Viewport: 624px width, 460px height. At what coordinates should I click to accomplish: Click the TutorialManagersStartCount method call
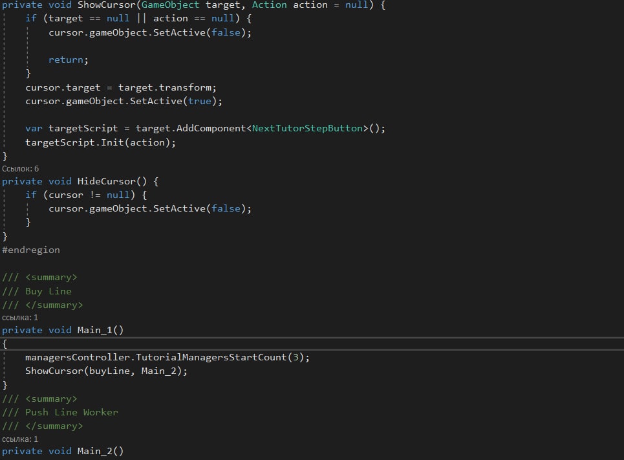tap(211, 358)
